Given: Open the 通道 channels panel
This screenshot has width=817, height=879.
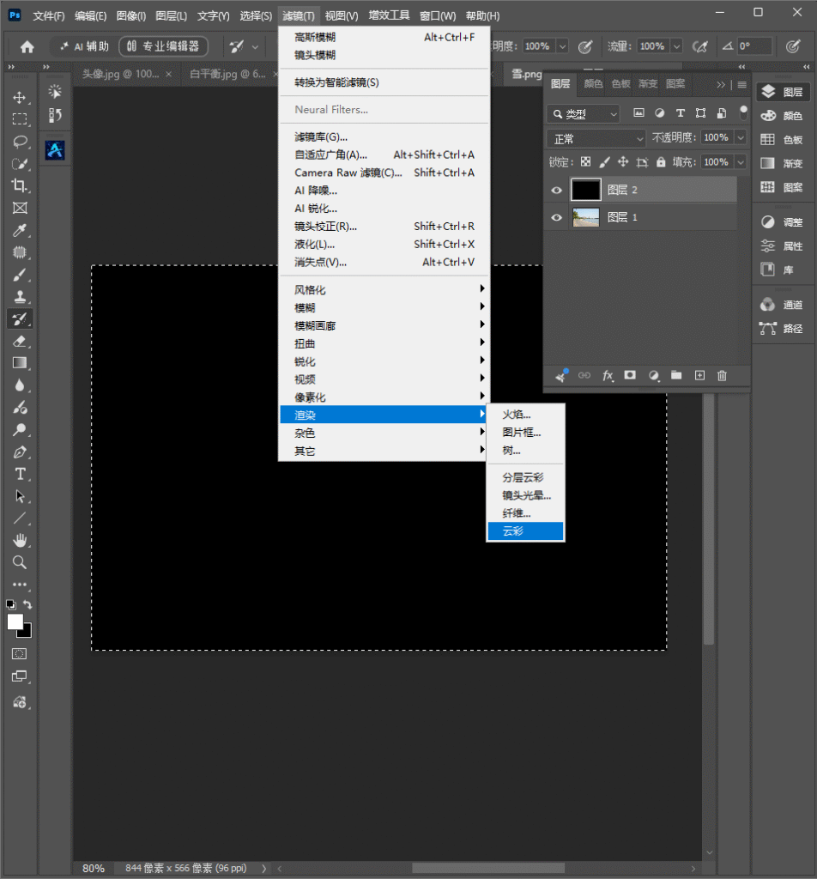Looking at the screenshot, I should 783,305.
